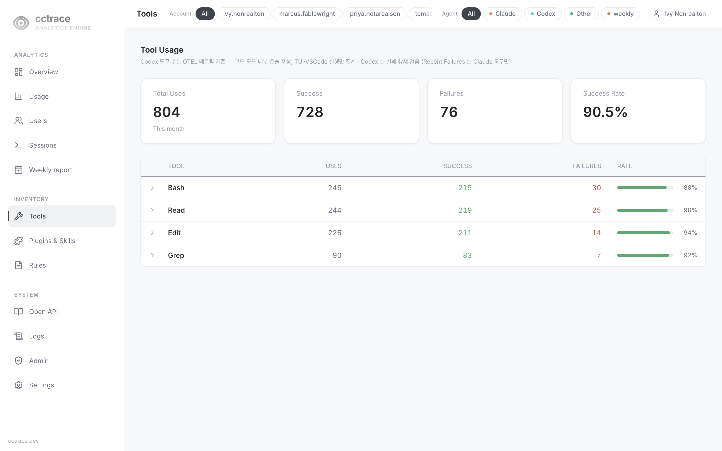Image resolution: width=722 pixels, height=451 pixels.
Task: Click the TOOL column header
Action: [176, 166]
